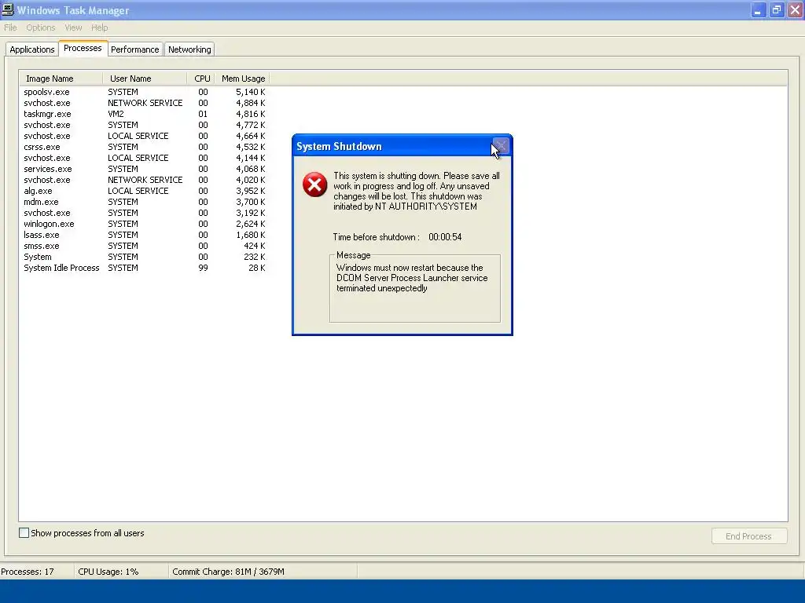The width and height of the screenshot is (805, 603).
Task: Open the Options menu
Action: 41,27
